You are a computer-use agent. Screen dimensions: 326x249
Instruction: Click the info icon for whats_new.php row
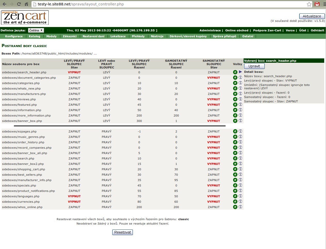(x=240, y=88)
